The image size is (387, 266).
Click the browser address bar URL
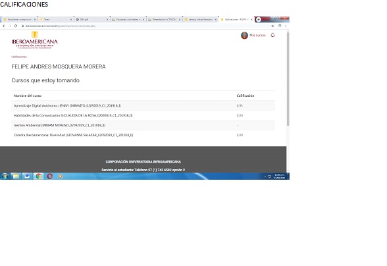(61, 26)
